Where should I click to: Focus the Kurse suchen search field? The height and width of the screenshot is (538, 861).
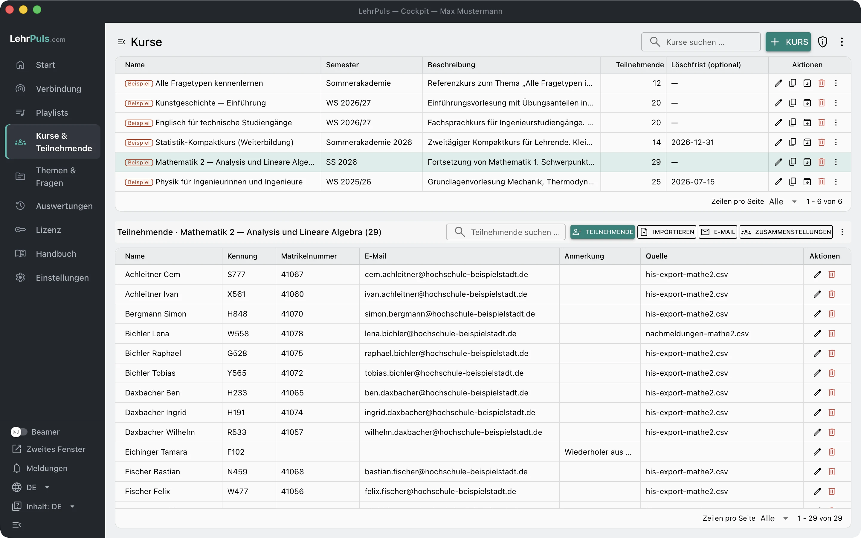[x=701, y=42]
